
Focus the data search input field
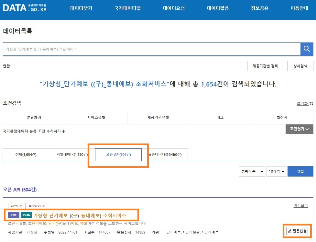[152, 49]
